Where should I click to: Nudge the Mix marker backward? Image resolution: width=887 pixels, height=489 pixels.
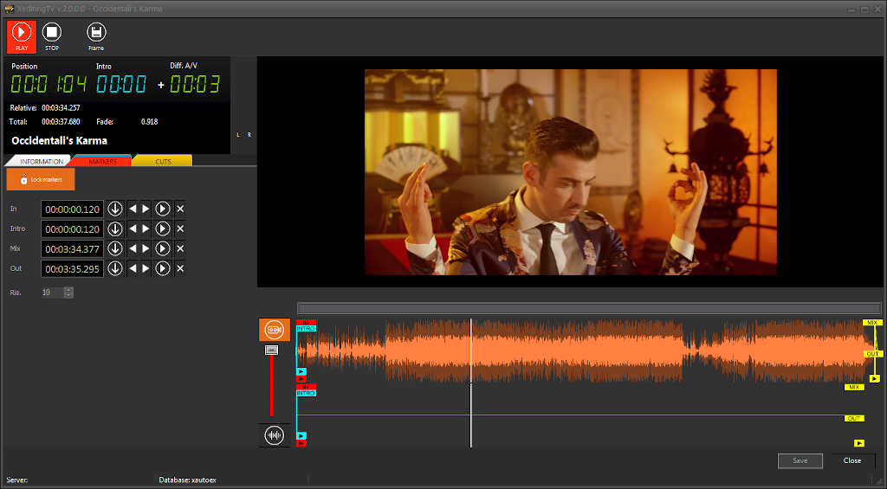[133, 248]
